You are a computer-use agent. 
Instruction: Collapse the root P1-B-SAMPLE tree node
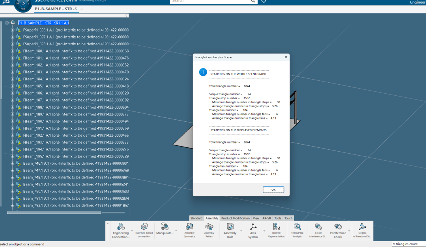pyautogui.click(x=7, y=23)
